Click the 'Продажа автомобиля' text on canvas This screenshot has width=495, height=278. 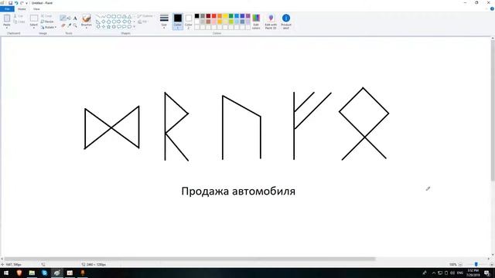(x=238, y=192)
